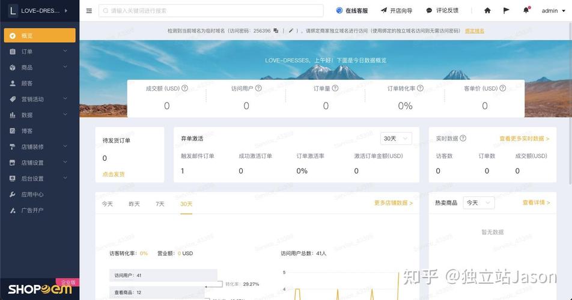Screen dimensions: 572x300
Task: Open the notification bell
Action: click(x=526, y=10)
